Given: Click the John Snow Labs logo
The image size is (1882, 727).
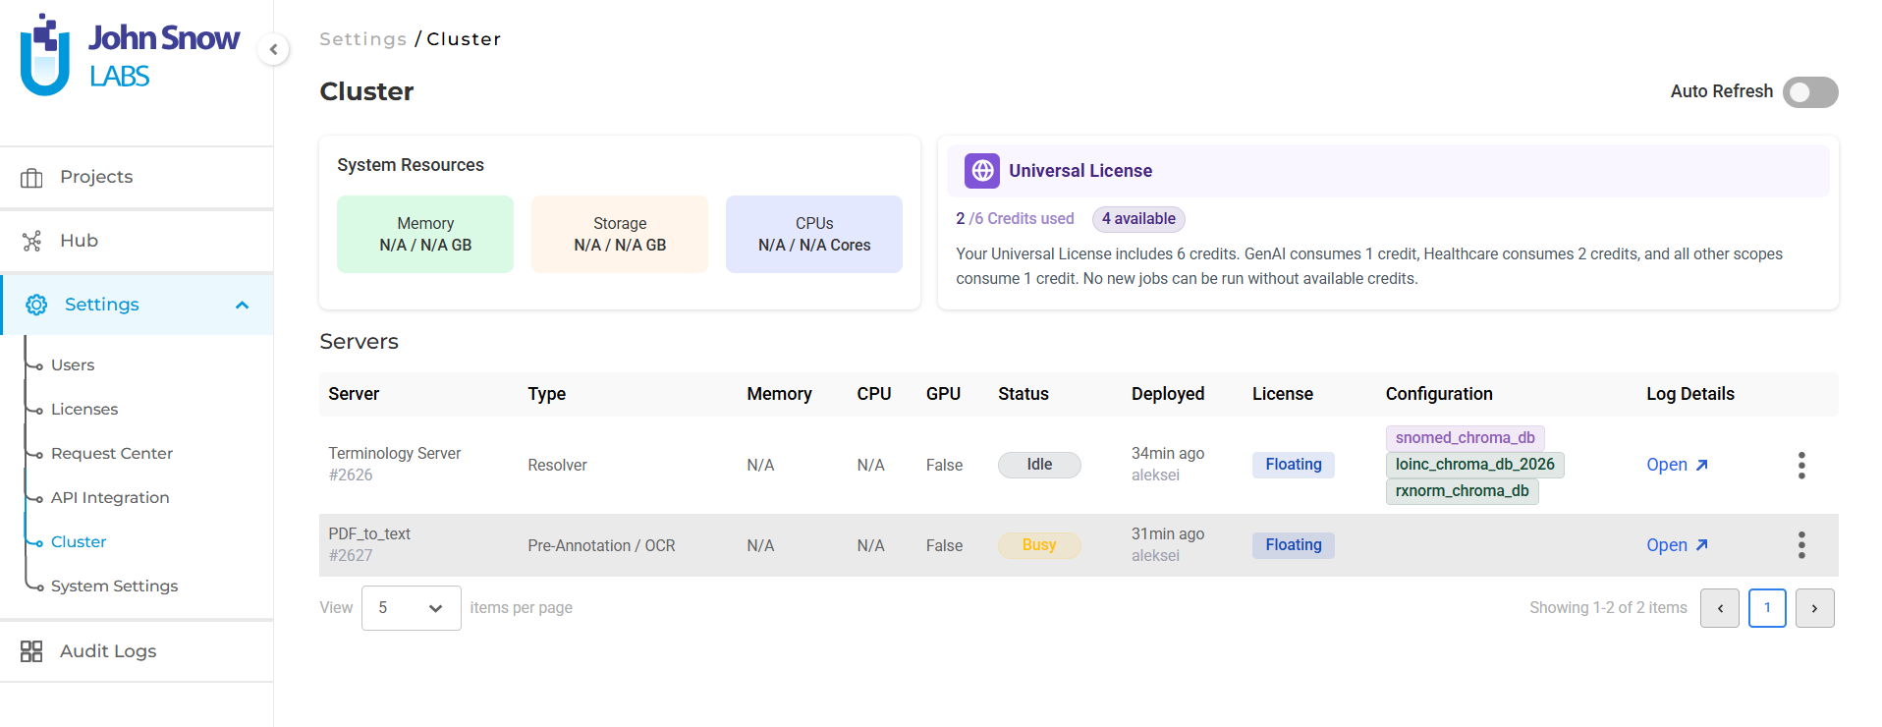Looking at the screenshot, I should pos(129,55).
